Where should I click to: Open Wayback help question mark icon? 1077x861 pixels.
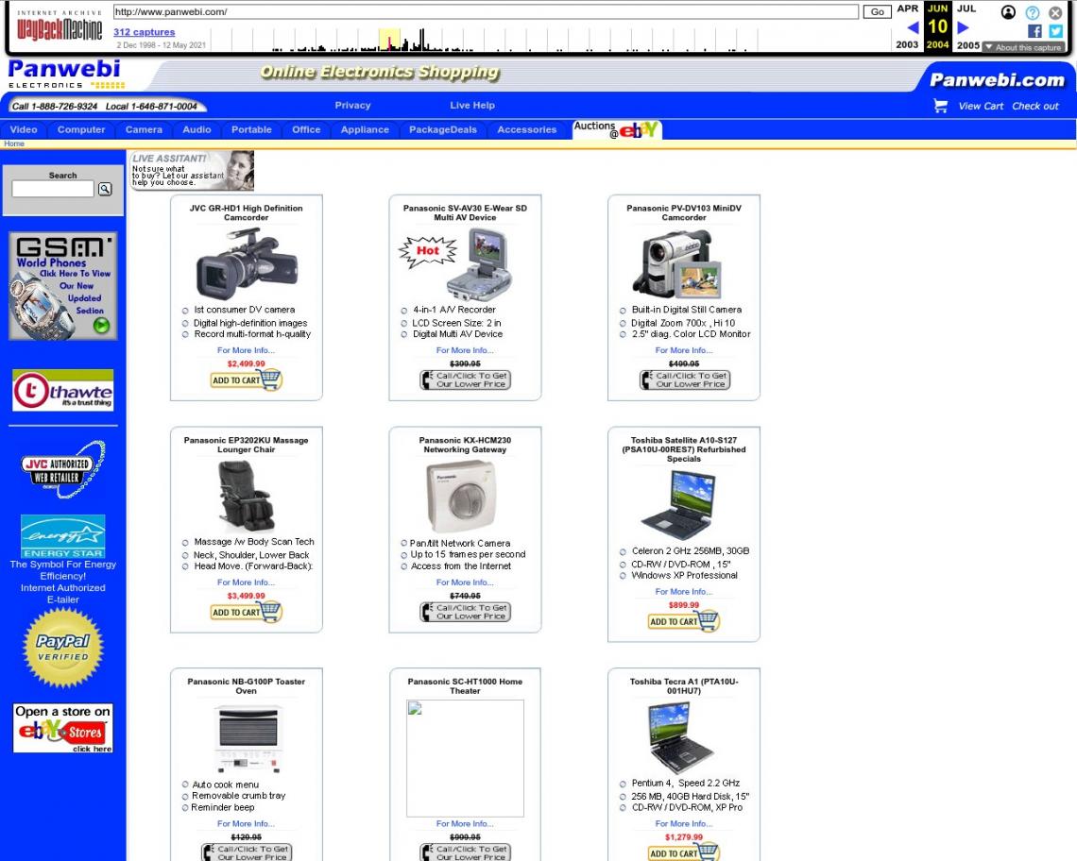[x=1033, y=12]
